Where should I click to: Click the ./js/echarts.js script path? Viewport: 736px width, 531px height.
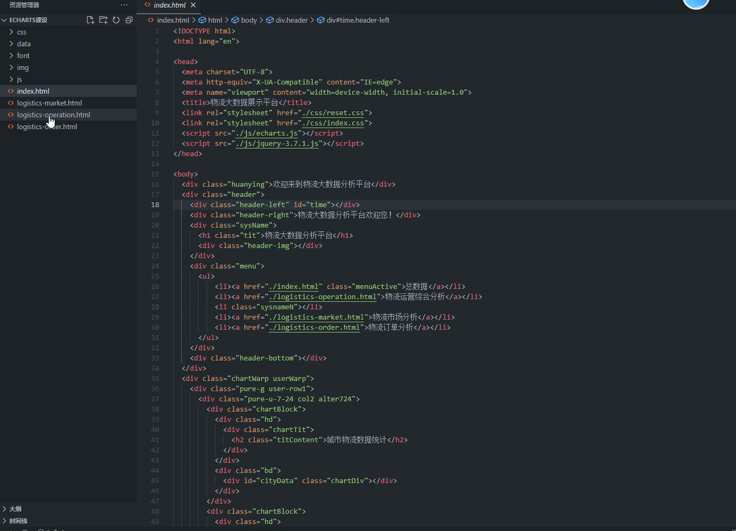coord(267,133)
